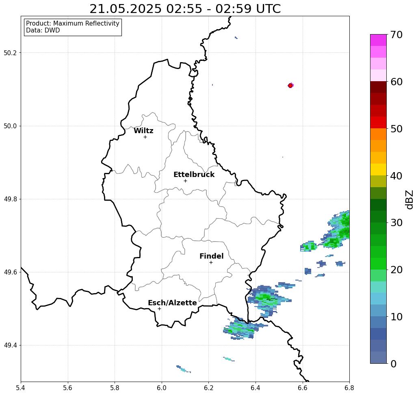The width and height of the screenshot is (418, 395).
Task: Click the dark maroon colorbar band just below 60 dBZ
Action: 378,87
